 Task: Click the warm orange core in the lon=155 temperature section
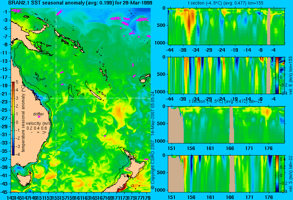tap(189, 22)
